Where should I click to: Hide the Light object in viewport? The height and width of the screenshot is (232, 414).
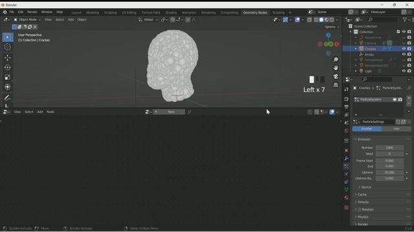[x=404, y=71]
